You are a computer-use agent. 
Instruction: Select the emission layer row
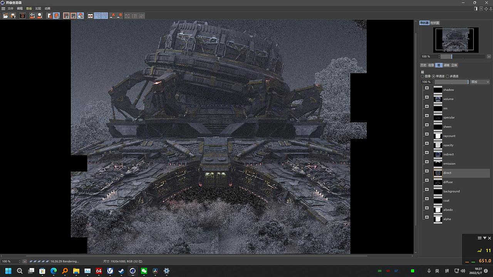coord(456,164)
